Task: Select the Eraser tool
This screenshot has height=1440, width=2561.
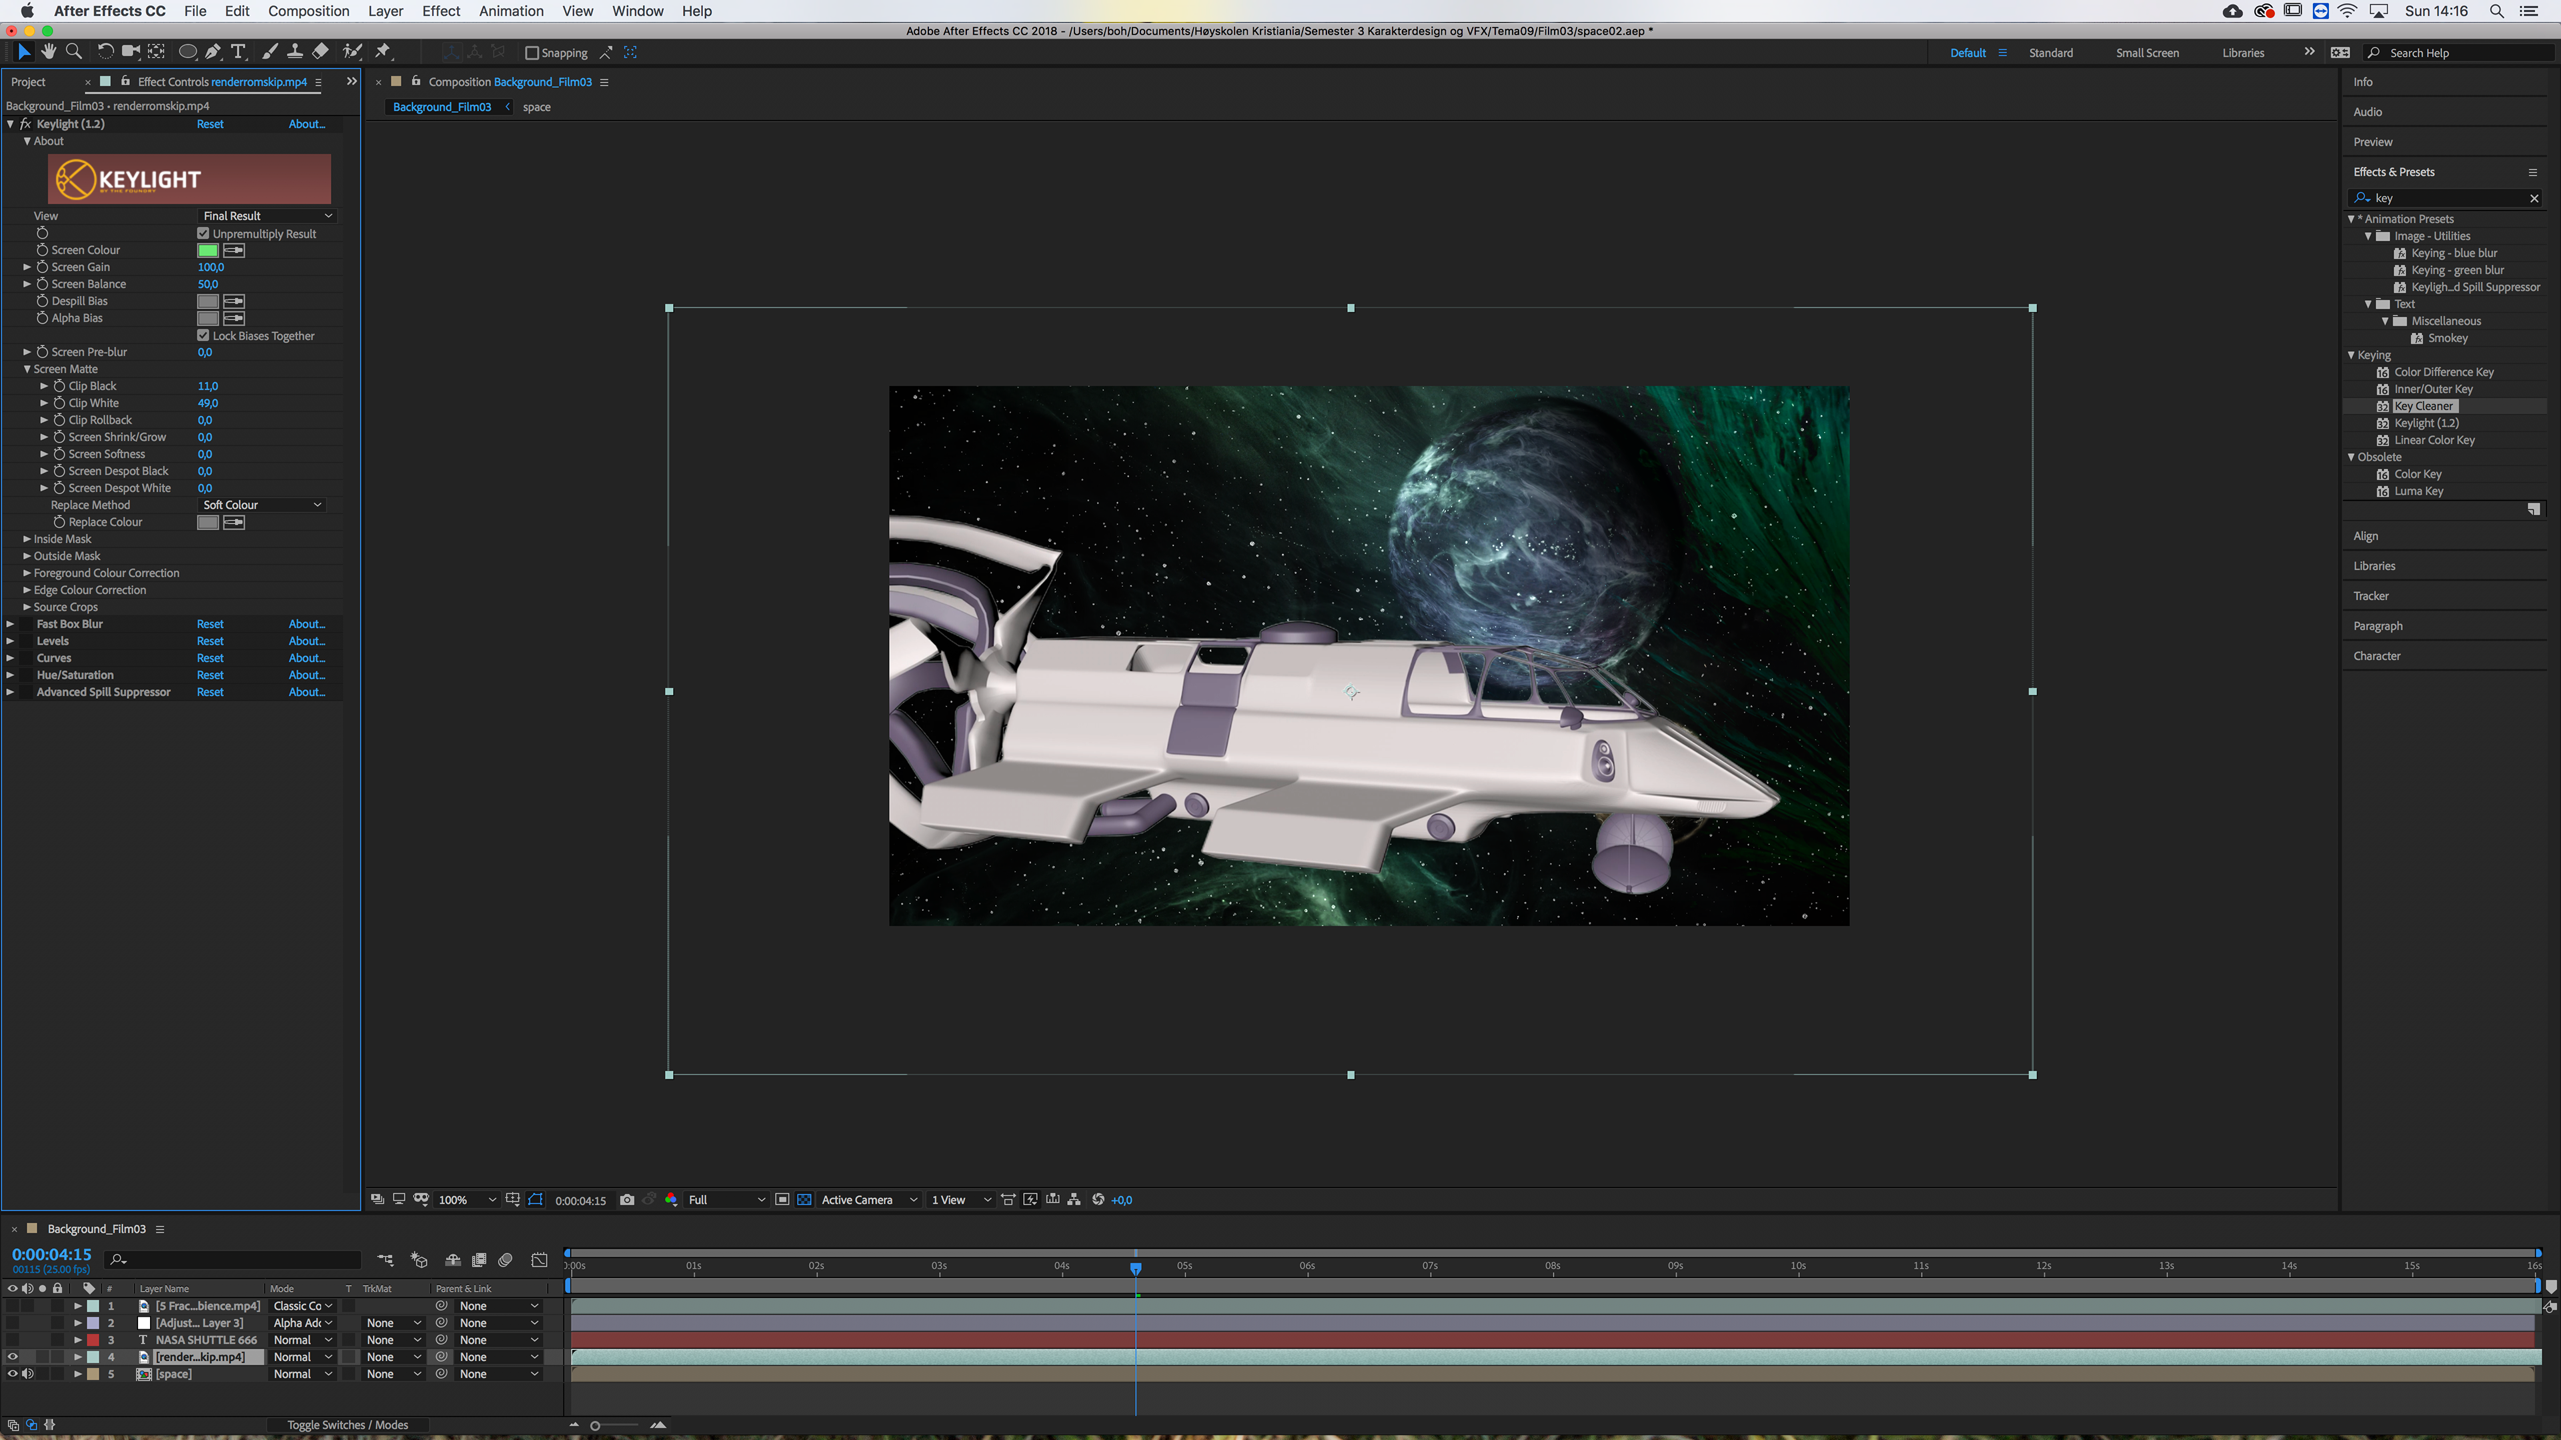Action: pyautogui.click(x=320, y=52)
